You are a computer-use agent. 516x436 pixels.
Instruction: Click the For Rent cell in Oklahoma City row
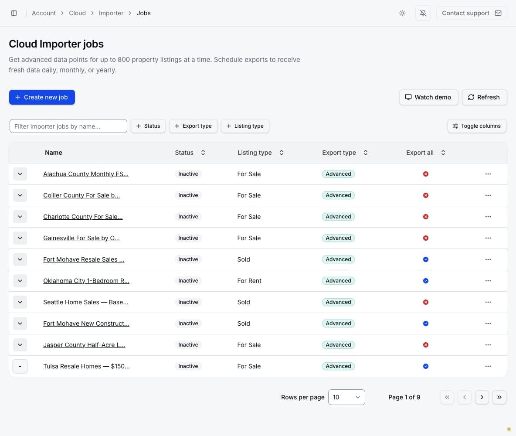coord(249,281)
